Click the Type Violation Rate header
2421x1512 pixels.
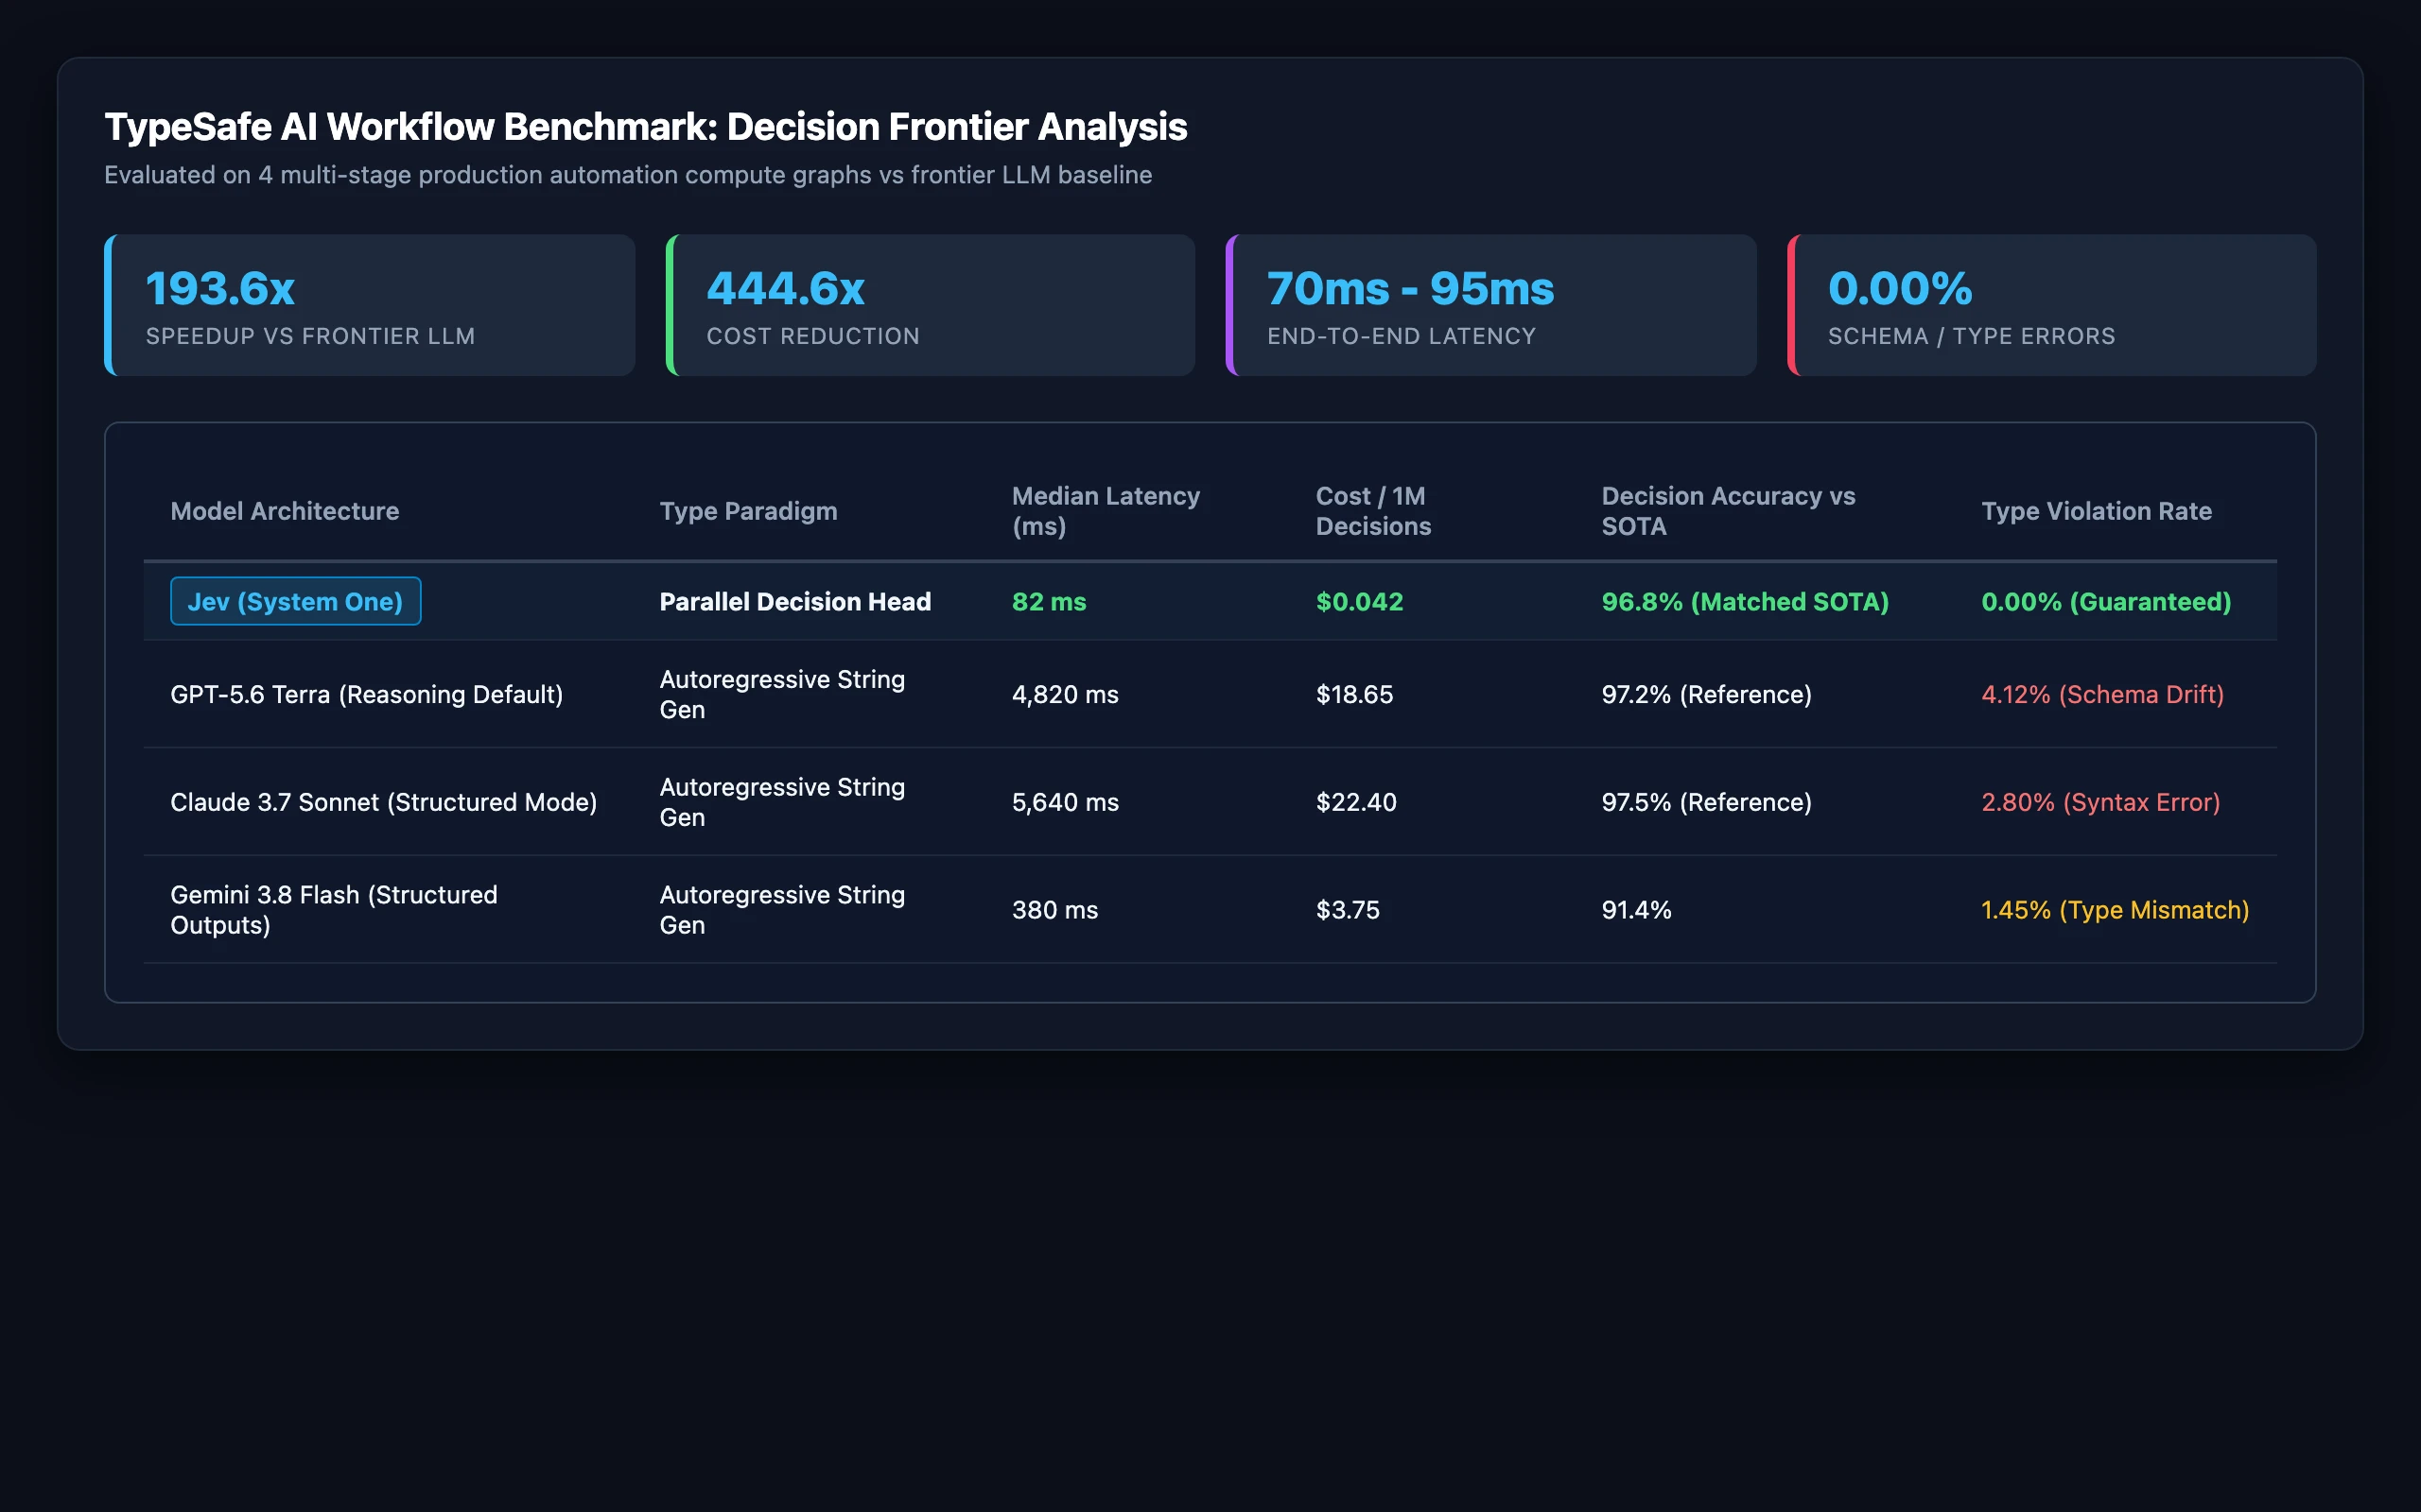pyautogui.click(x=2096, y=511)
